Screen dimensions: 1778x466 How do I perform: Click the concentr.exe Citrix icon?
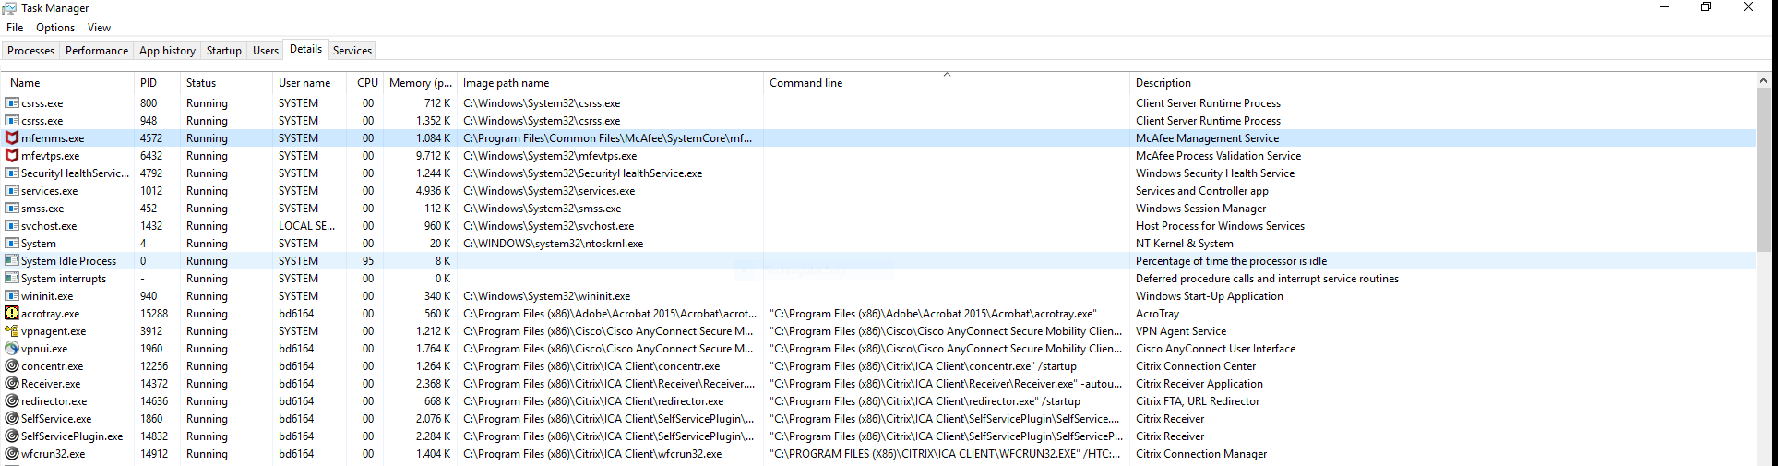(x=12, y=366)
